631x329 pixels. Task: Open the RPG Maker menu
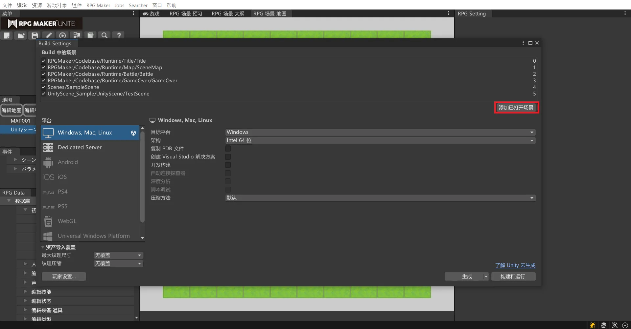coord(98,5)
